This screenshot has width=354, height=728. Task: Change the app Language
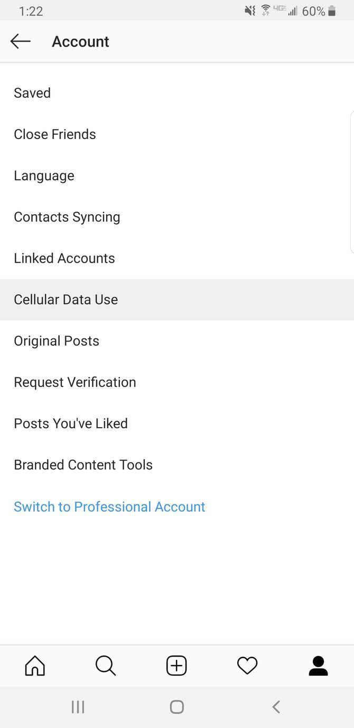[x=44, y=176]
